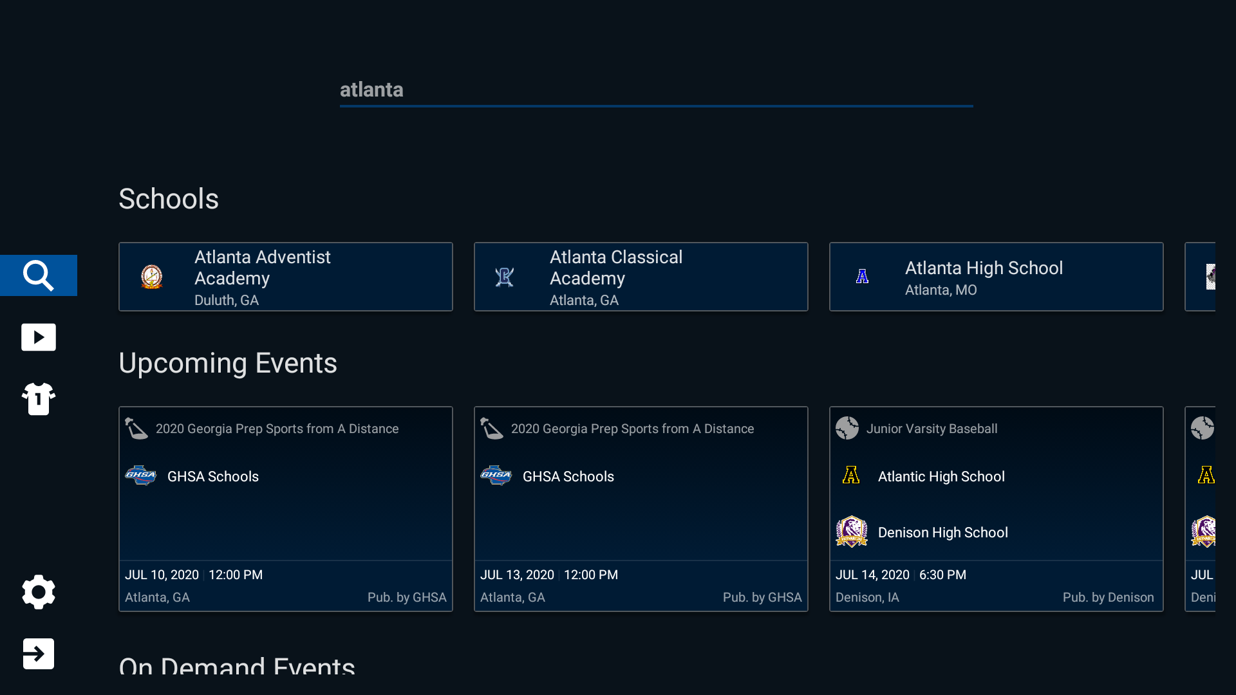
Task: Click the baseball icon on Junior Varsity Baseball card
Action: (847, 427)
